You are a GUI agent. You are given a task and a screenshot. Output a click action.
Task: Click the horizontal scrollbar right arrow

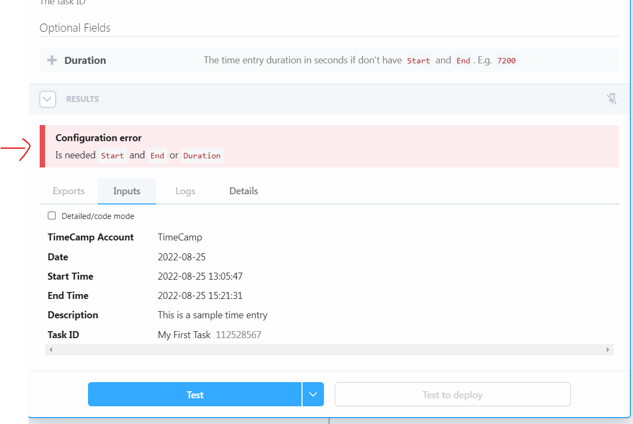pos(608,350)
